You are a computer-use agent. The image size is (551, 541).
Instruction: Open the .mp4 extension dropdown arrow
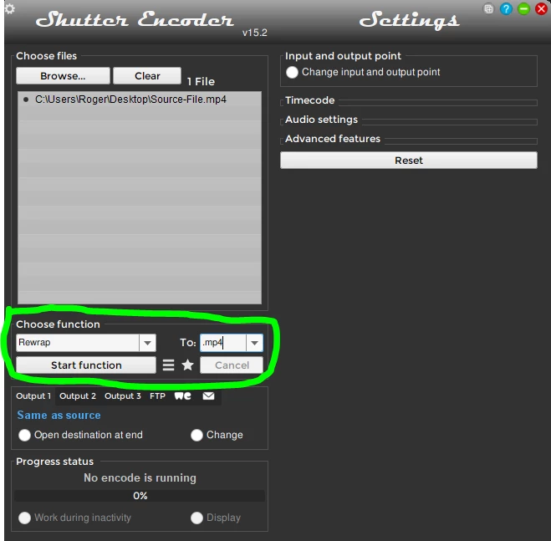tap(254, 343)
